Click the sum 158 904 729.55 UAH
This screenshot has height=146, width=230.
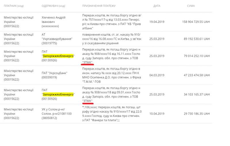196,22
